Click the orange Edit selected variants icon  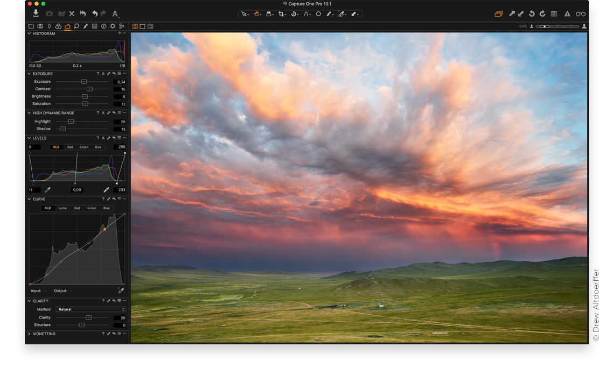coord(499,13)
